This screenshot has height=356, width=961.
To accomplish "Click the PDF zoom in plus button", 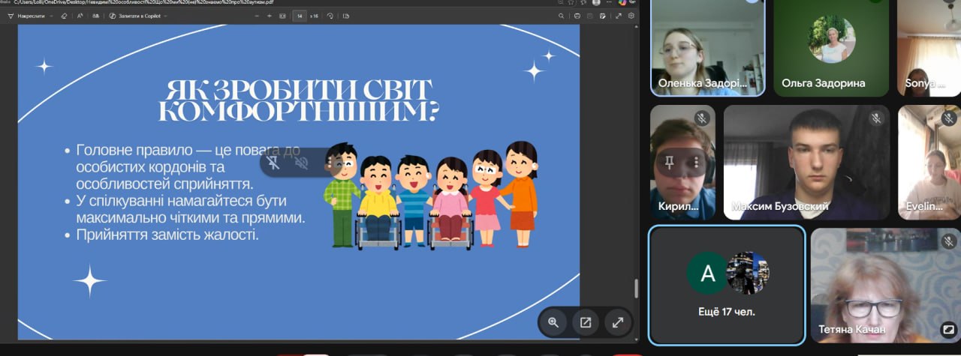I will (x=270, y=15).
